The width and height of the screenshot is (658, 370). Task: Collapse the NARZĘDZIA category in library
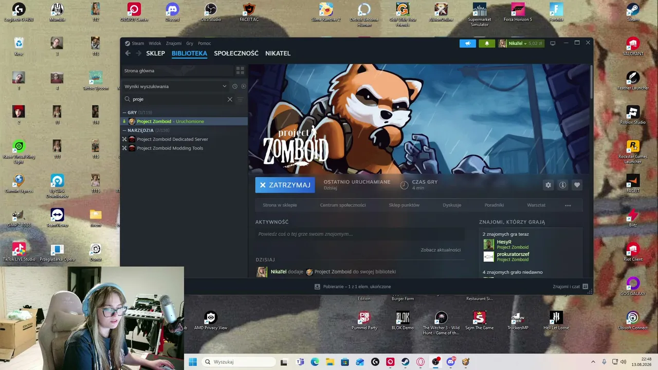[x=124, y=131]
